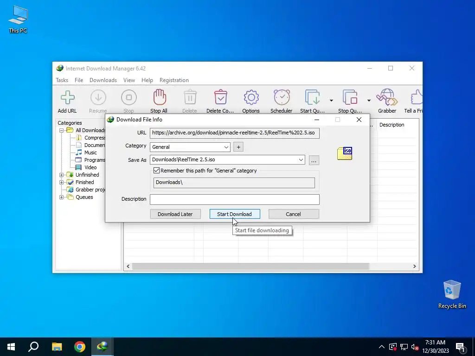
Task: Select the Programs category
Action: coord(95,160)
